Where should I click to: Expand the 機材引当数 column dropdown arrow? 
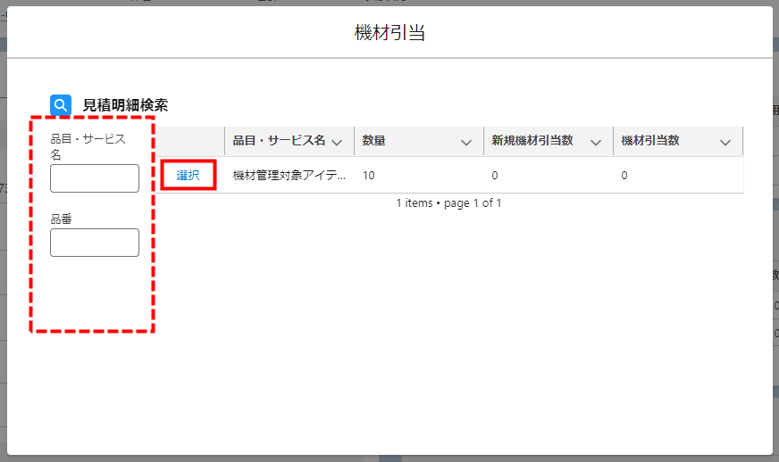pos(725,142)
